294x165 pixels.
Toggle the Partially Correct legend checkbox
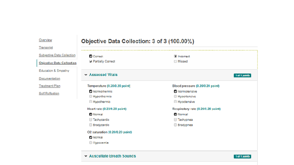coord(91,61)
